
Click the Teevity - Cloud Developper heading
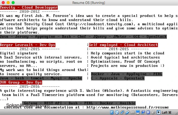[x=29, y=7]
